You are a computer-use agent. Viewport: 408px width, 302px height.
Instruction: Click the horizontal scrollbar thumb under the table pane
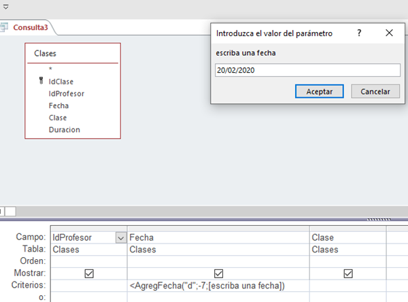[10, 211]
